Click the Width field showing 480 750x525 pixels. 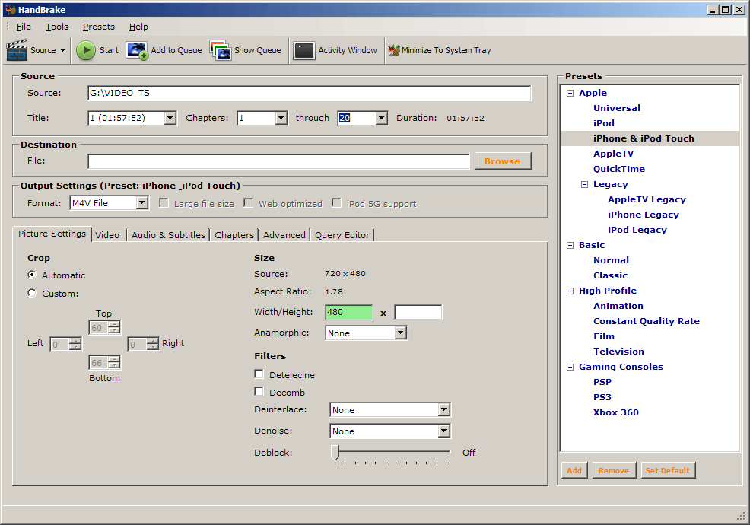tap(348, 312)
